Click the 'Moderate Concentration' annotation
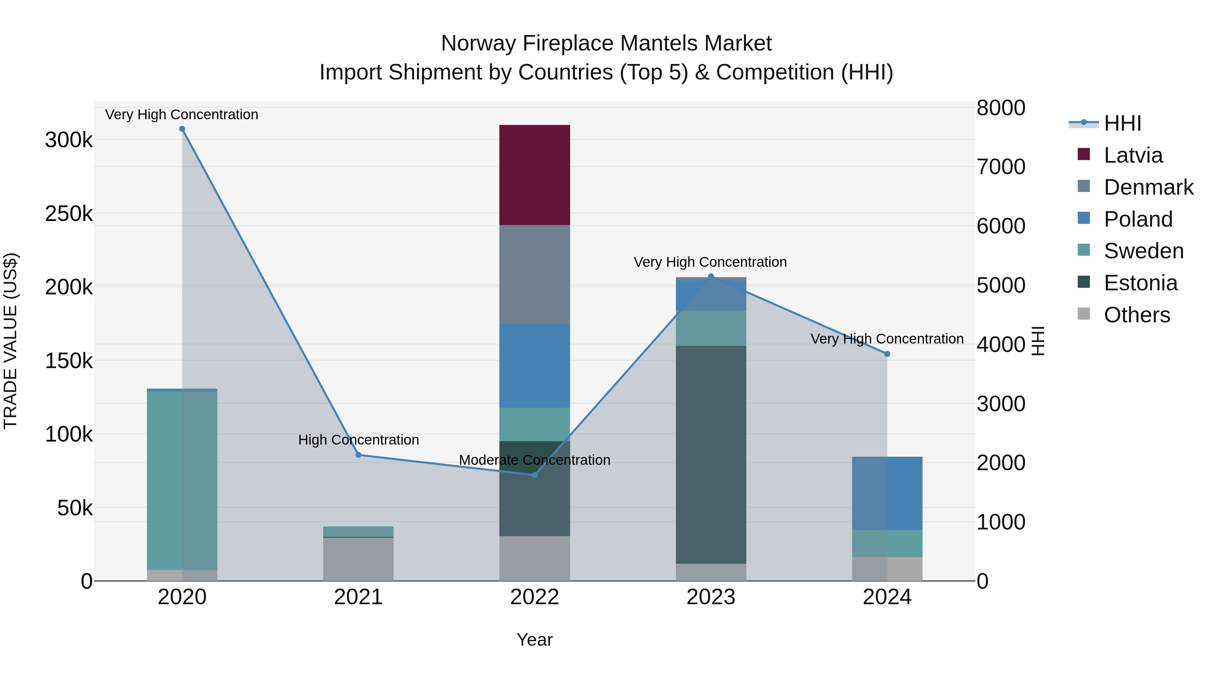This screenshot has height=682, width=1213. [x=534, y=460]
